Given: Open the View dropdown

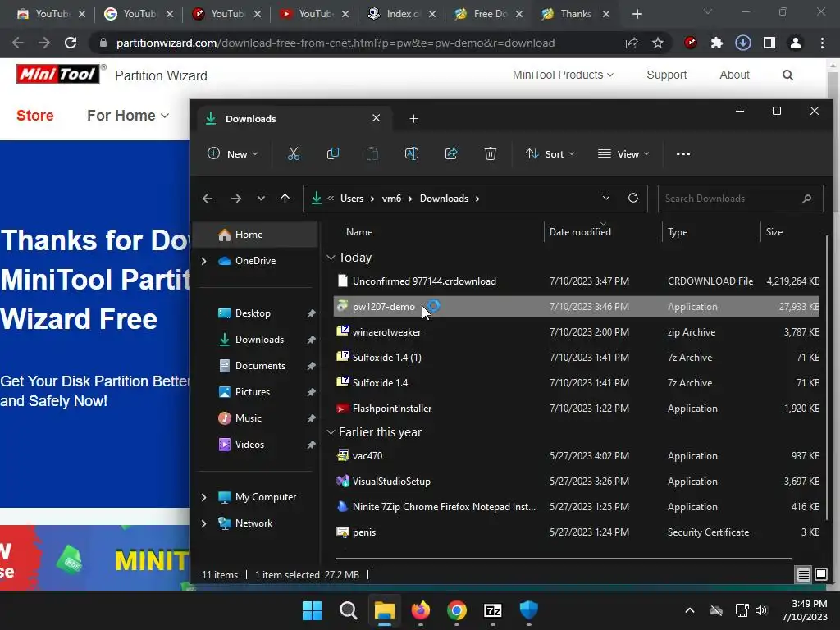Looking at the screenshot, I should (623, 154).
